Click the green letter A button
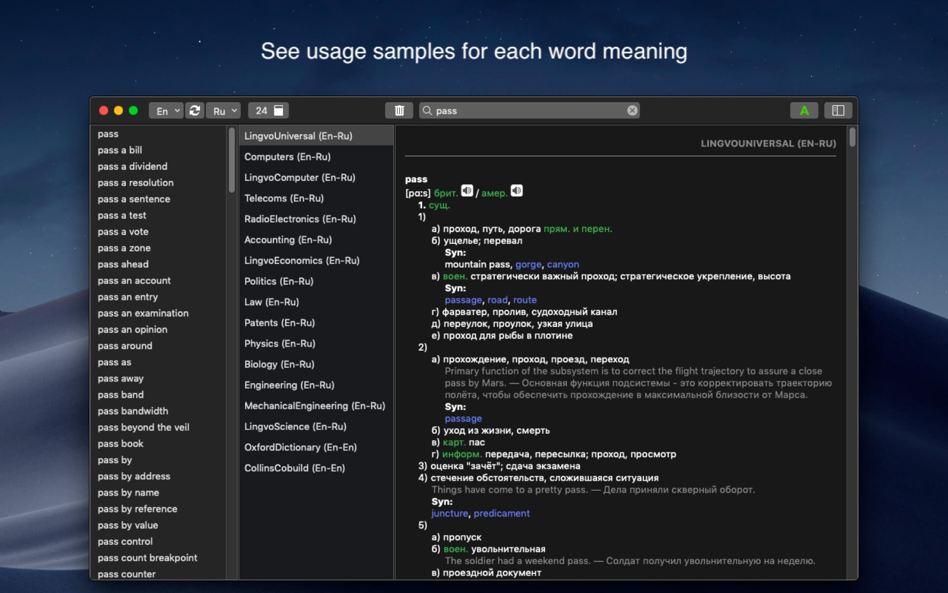 [x=804, y=111]
